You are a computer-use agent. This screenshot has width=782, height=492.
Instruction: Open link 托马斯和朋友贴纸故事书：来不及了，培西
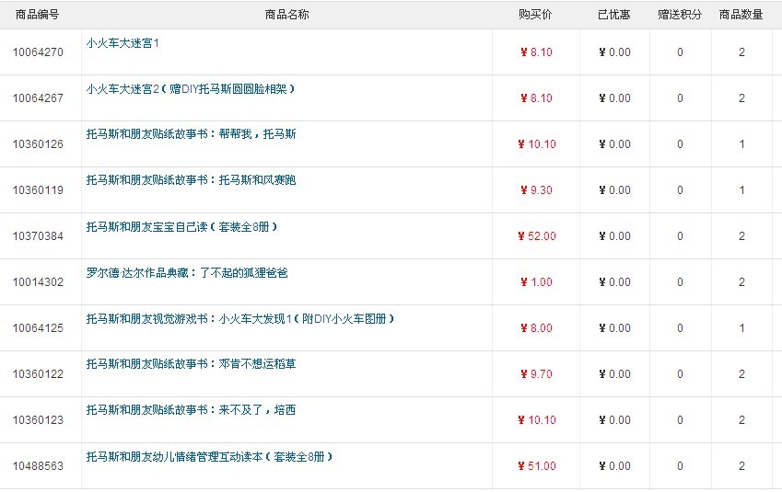tap(191, 410)
